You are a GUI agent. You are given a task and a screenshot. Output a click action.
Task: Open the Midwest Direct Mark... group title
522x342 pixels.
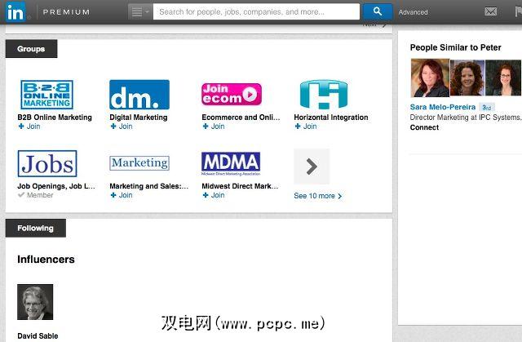click(240, 186)
